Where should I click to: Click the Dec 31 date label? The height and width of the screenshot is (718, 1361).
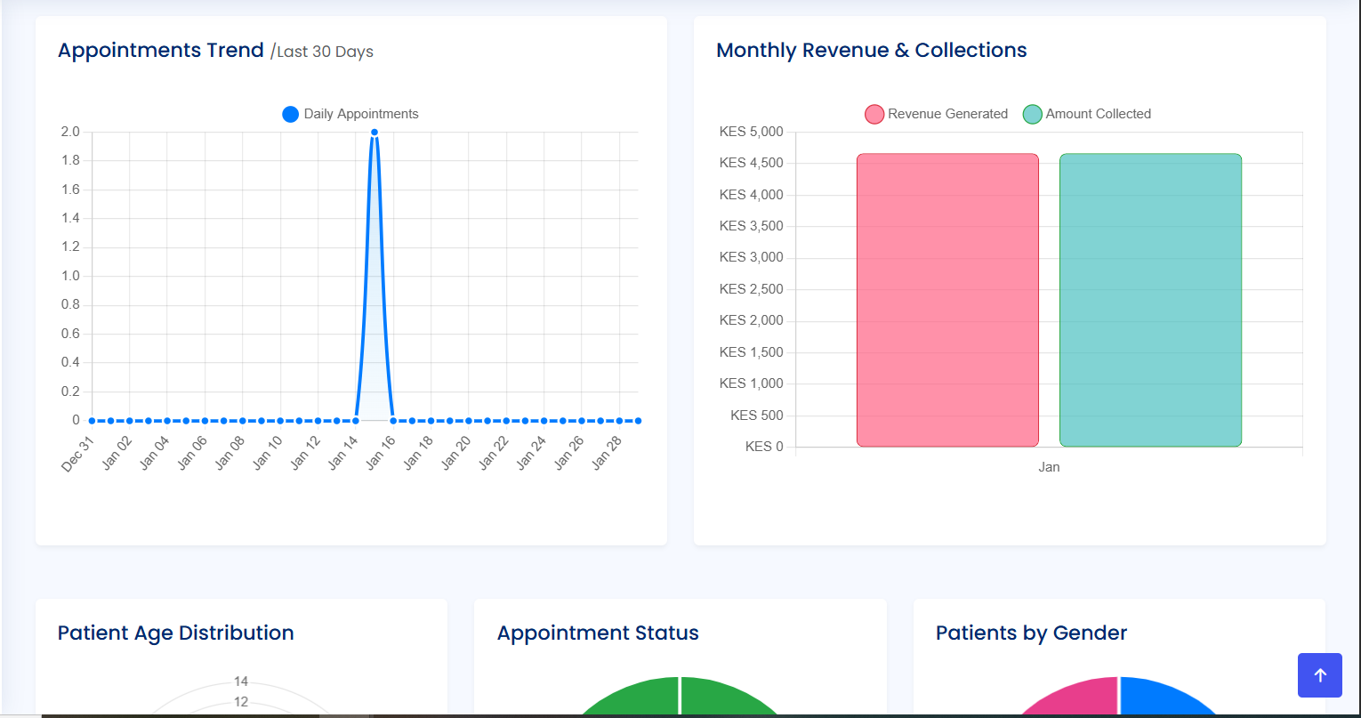tap(77, 453)
